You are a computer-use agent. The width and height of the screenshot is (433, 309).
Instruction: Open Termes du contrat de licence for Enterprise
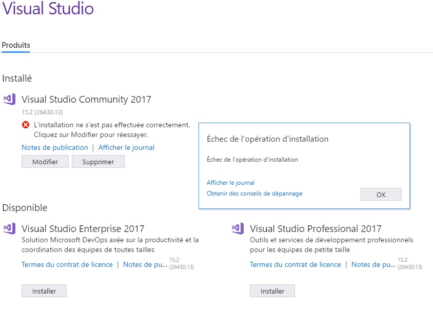click(67, 264)
